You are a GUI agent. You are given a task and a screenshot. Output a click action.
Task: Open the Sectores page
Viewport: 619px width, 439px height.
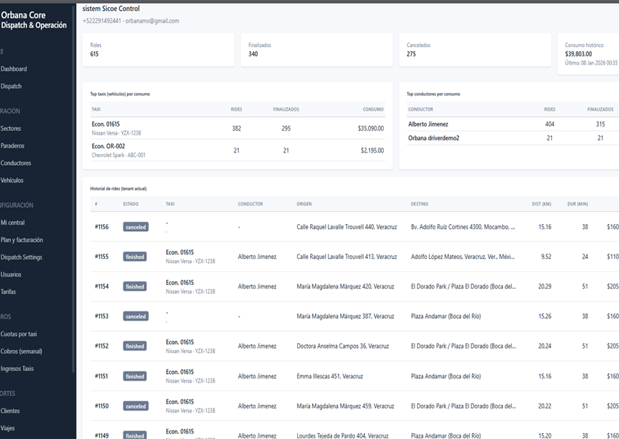pyautogui.click(x=11, y=129)
